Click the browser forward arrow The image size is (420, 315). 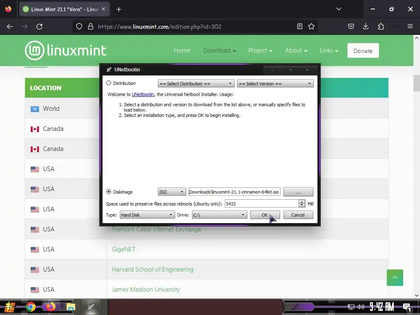25,27
